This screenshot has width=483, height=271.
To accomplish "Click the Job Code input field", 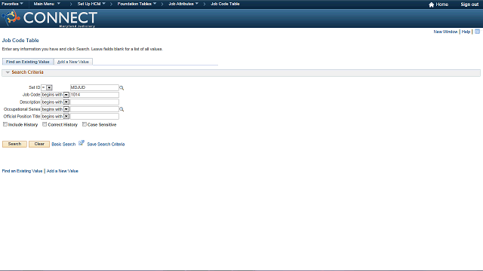I will coord(94,95).
